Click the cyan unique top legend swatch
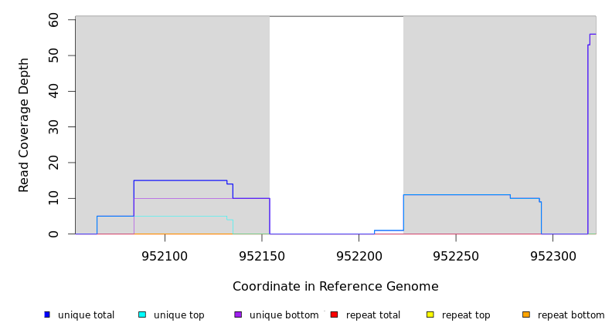Image resolution: width=612 pixels, height=333 pixels. [x=142, y=314]
